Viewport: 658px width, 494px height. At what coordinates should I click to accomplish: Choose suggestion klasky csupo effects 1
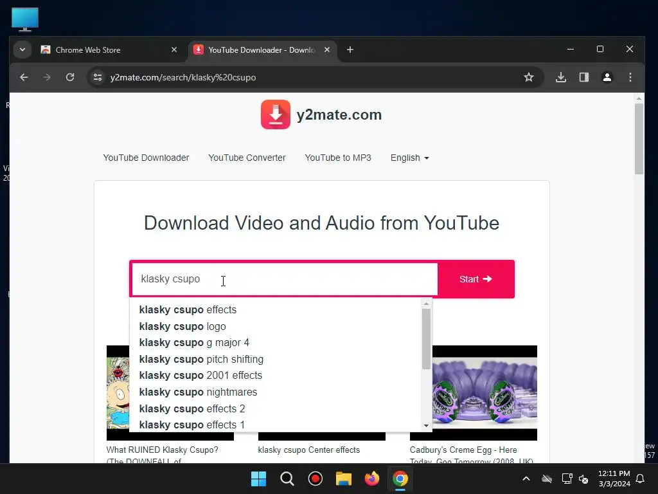pos(191,425)
